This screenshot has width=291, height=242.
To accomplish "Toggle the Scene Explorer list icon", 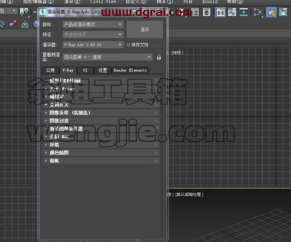I will coord(195,12).
